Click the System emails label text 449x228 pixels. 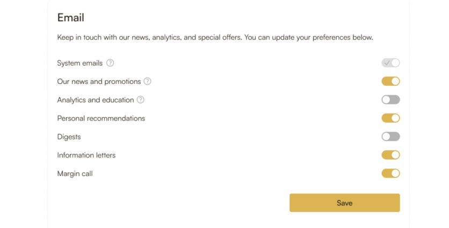pos(79,63)
